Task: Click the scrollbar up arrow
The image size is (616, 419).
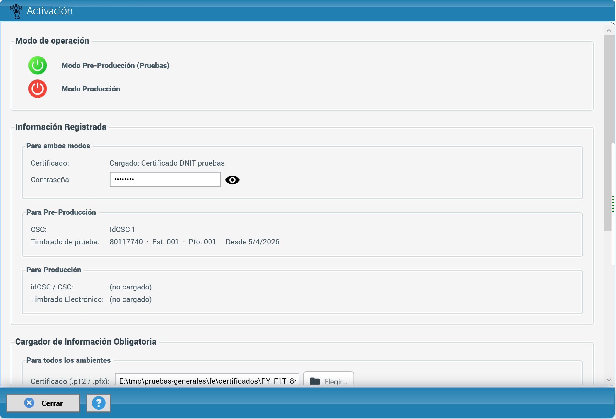Action: pos(609,31)
